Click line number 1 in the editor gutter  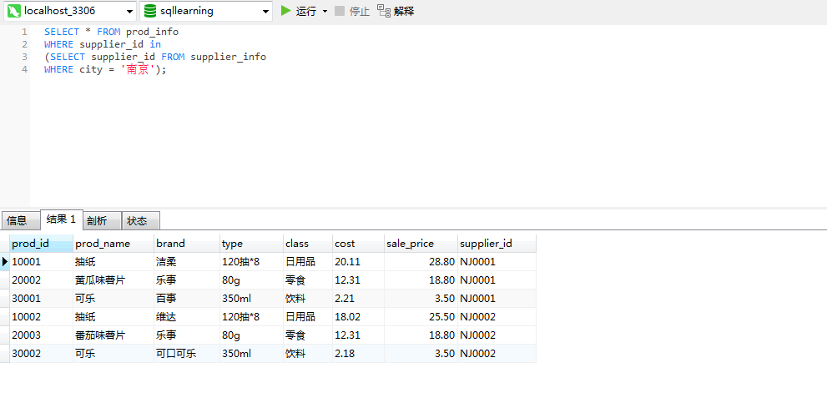click(24, 32)
